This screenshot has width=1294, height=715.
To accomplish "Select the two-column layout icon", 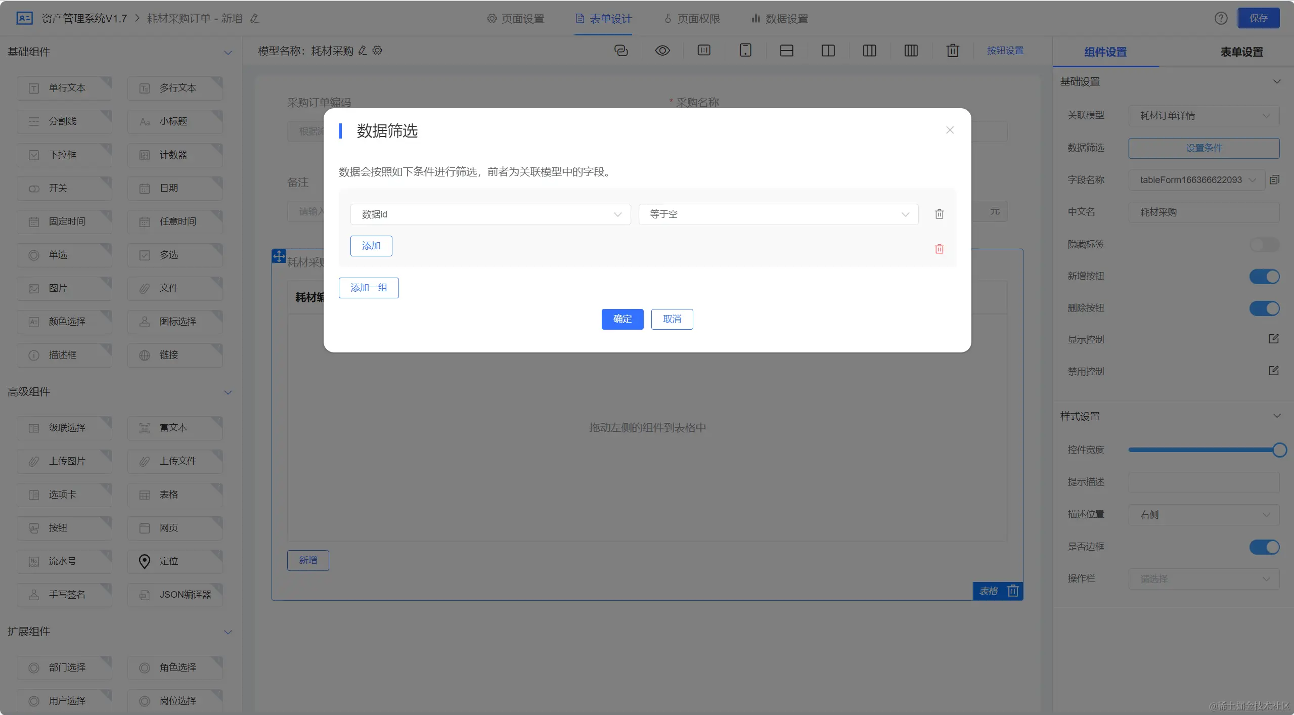I will pyautogui.click(x=828, y=51).
